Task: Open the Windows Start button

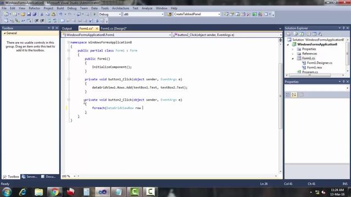Action: tap(7, 192)
